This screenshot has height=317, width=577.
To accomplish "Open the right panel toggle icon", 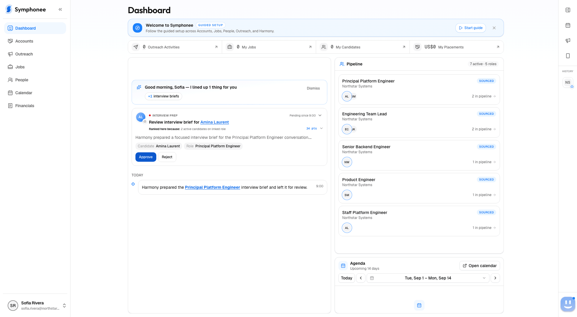I will (x=568, y=10).
